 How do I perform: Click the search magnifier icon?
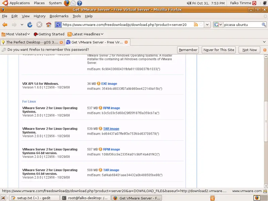[264, 24]
